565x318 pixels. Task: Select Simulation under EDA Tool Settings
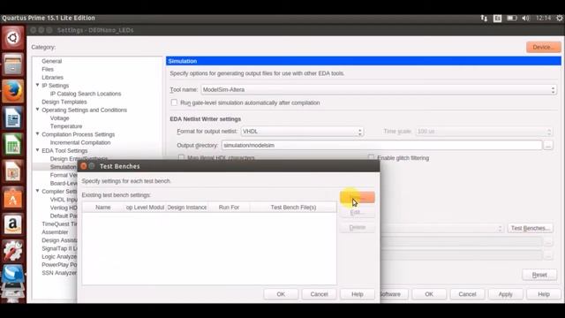[x=63, y=167]
